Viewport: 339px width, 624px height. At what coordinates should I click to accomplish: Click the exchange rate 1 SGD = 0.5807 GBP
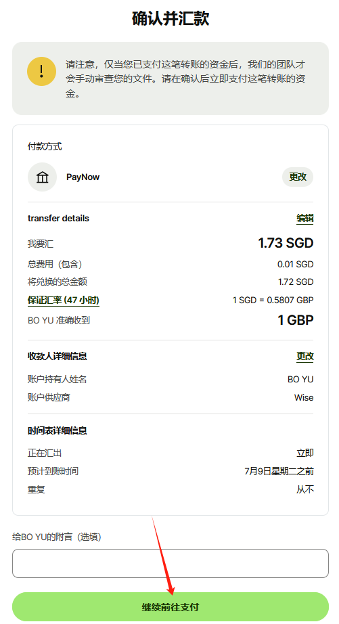[273, 300]
